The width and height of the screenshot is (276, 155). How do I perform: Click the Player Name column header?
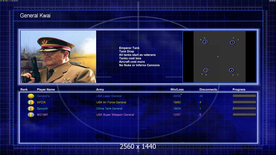46,89
